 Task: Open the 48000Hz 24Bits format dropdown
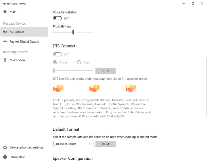pos(73,144)
